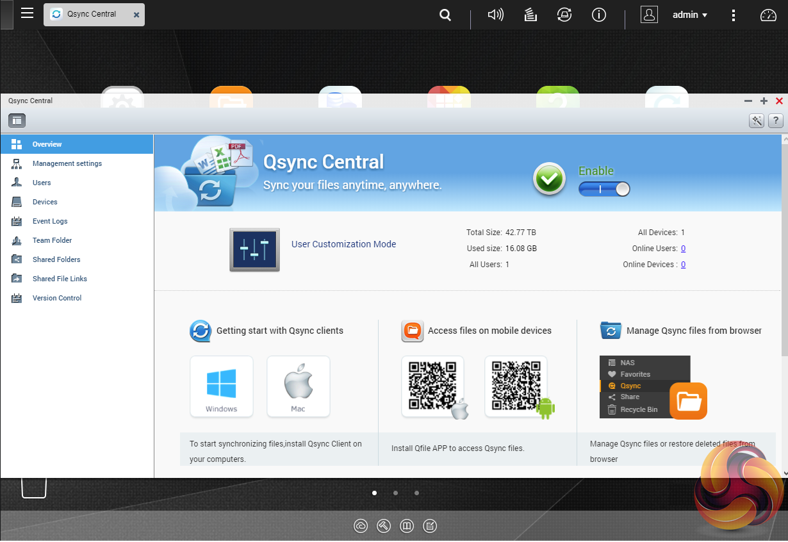Open the more options vertical dots menu
Viewport: 788px width, 542px height.
pyautogui.click(x=734, y=15)
